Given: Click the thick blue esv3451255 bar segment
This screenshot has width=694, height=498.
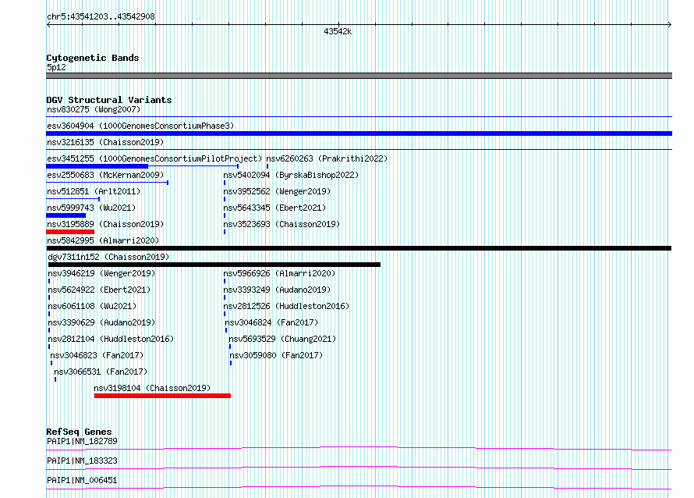Looking at the screenshot, I should pos(97,166).
